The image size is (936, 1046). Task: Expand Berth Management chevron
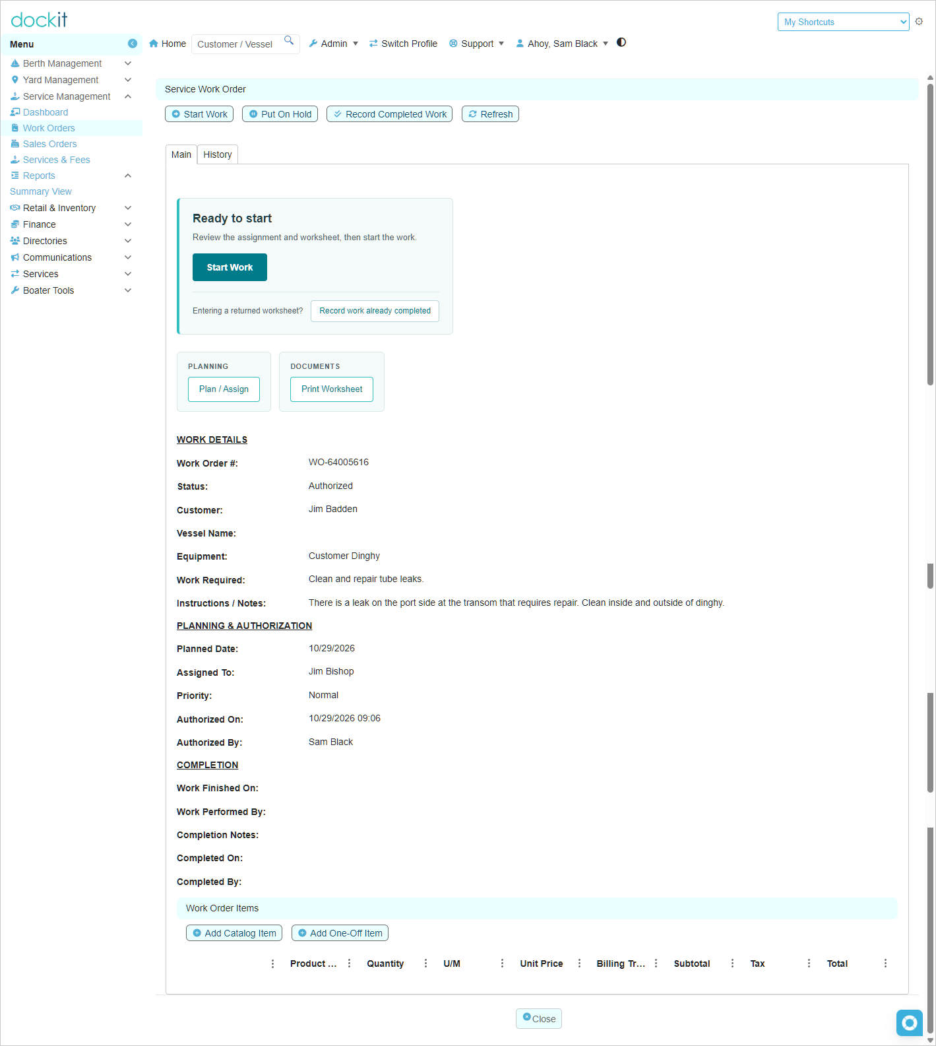coord(128,63)
